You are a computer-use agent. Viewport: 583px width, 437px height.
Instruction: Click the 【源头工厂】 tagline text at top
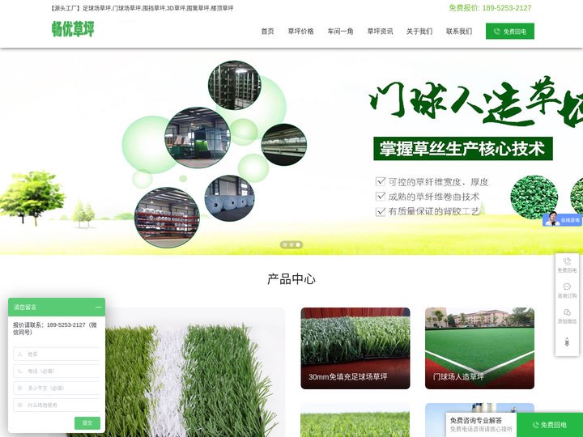(142, 8)
